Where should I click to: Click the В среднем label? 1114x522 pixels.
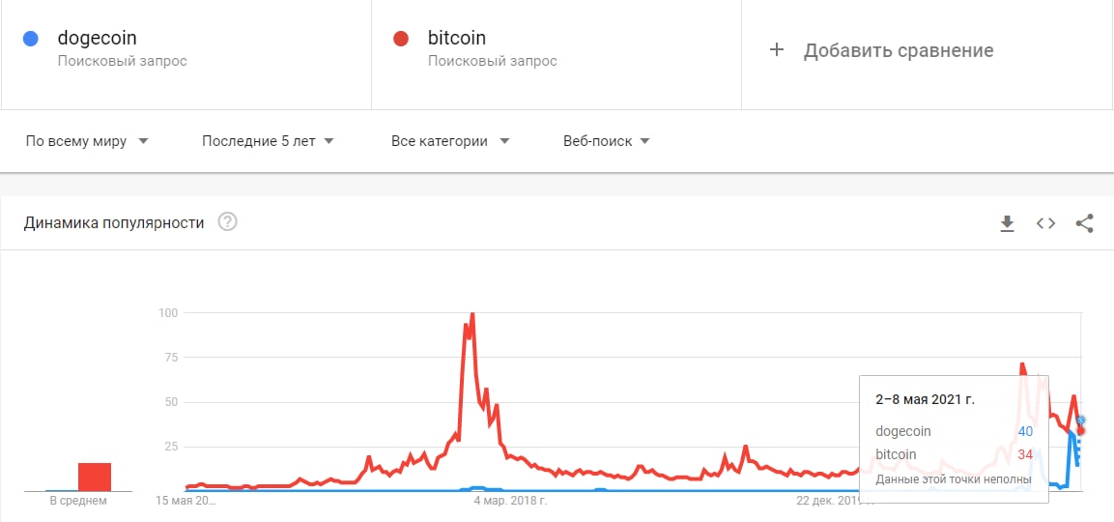tap(78, 501)
